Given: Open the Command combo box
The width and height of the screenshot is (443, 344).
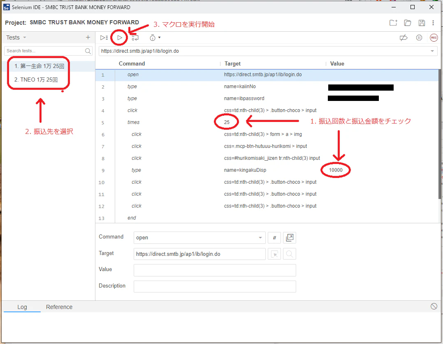Looking at the screenshot, I should [x=199, y=238].
